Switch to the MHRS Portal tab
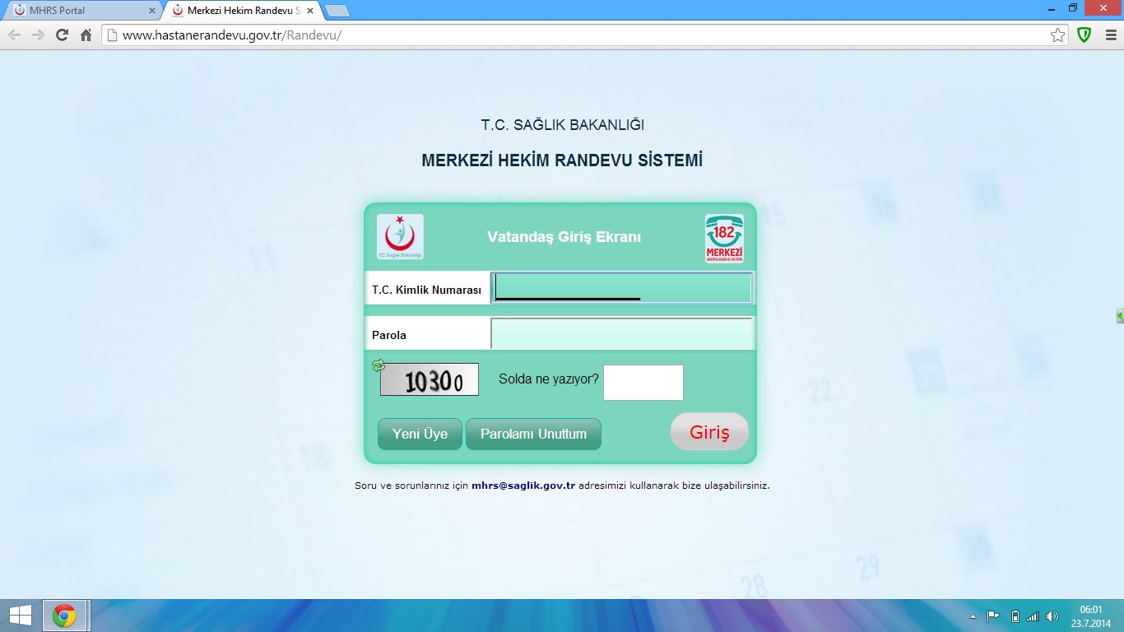The width and height of the screenshot is (1124, 632). [x=84, y=11]
